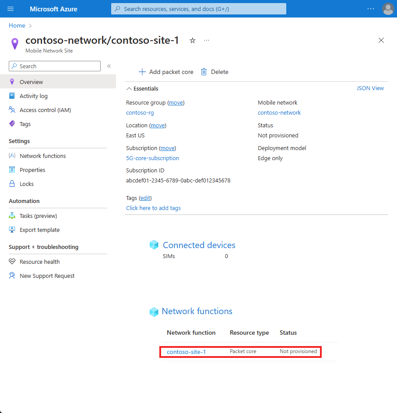Open the Network functions heading link
Image resolution: width=397 pixels, height=413 pixels.
197,311
